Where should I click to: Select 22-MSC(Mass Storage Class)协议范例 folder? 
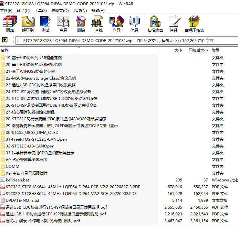pos(41,78)
